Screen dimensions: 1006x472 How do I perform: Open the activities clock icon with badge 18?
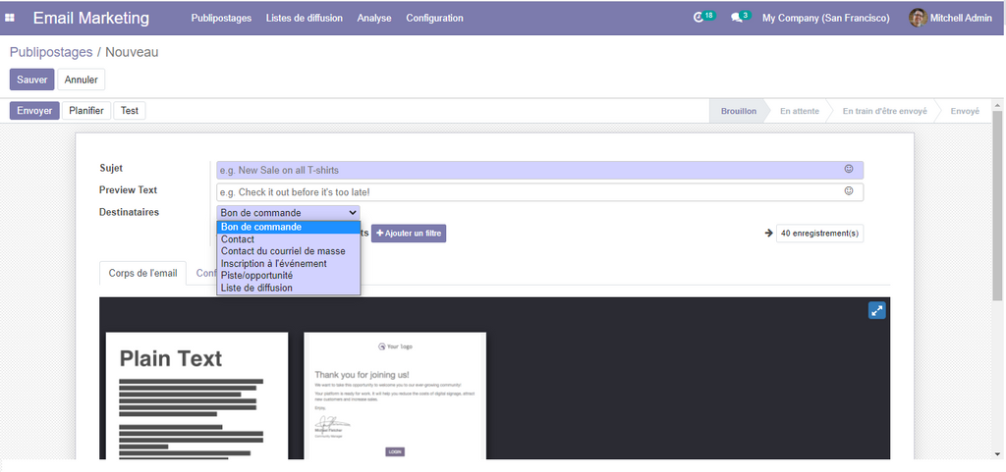click(699, 18)
